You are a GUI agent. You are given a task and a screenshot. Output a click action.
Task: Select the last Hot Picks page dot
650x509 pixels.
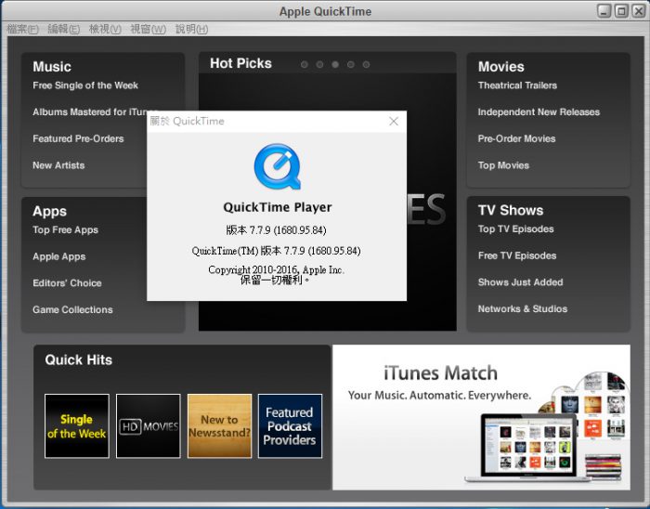coord(366,65)
